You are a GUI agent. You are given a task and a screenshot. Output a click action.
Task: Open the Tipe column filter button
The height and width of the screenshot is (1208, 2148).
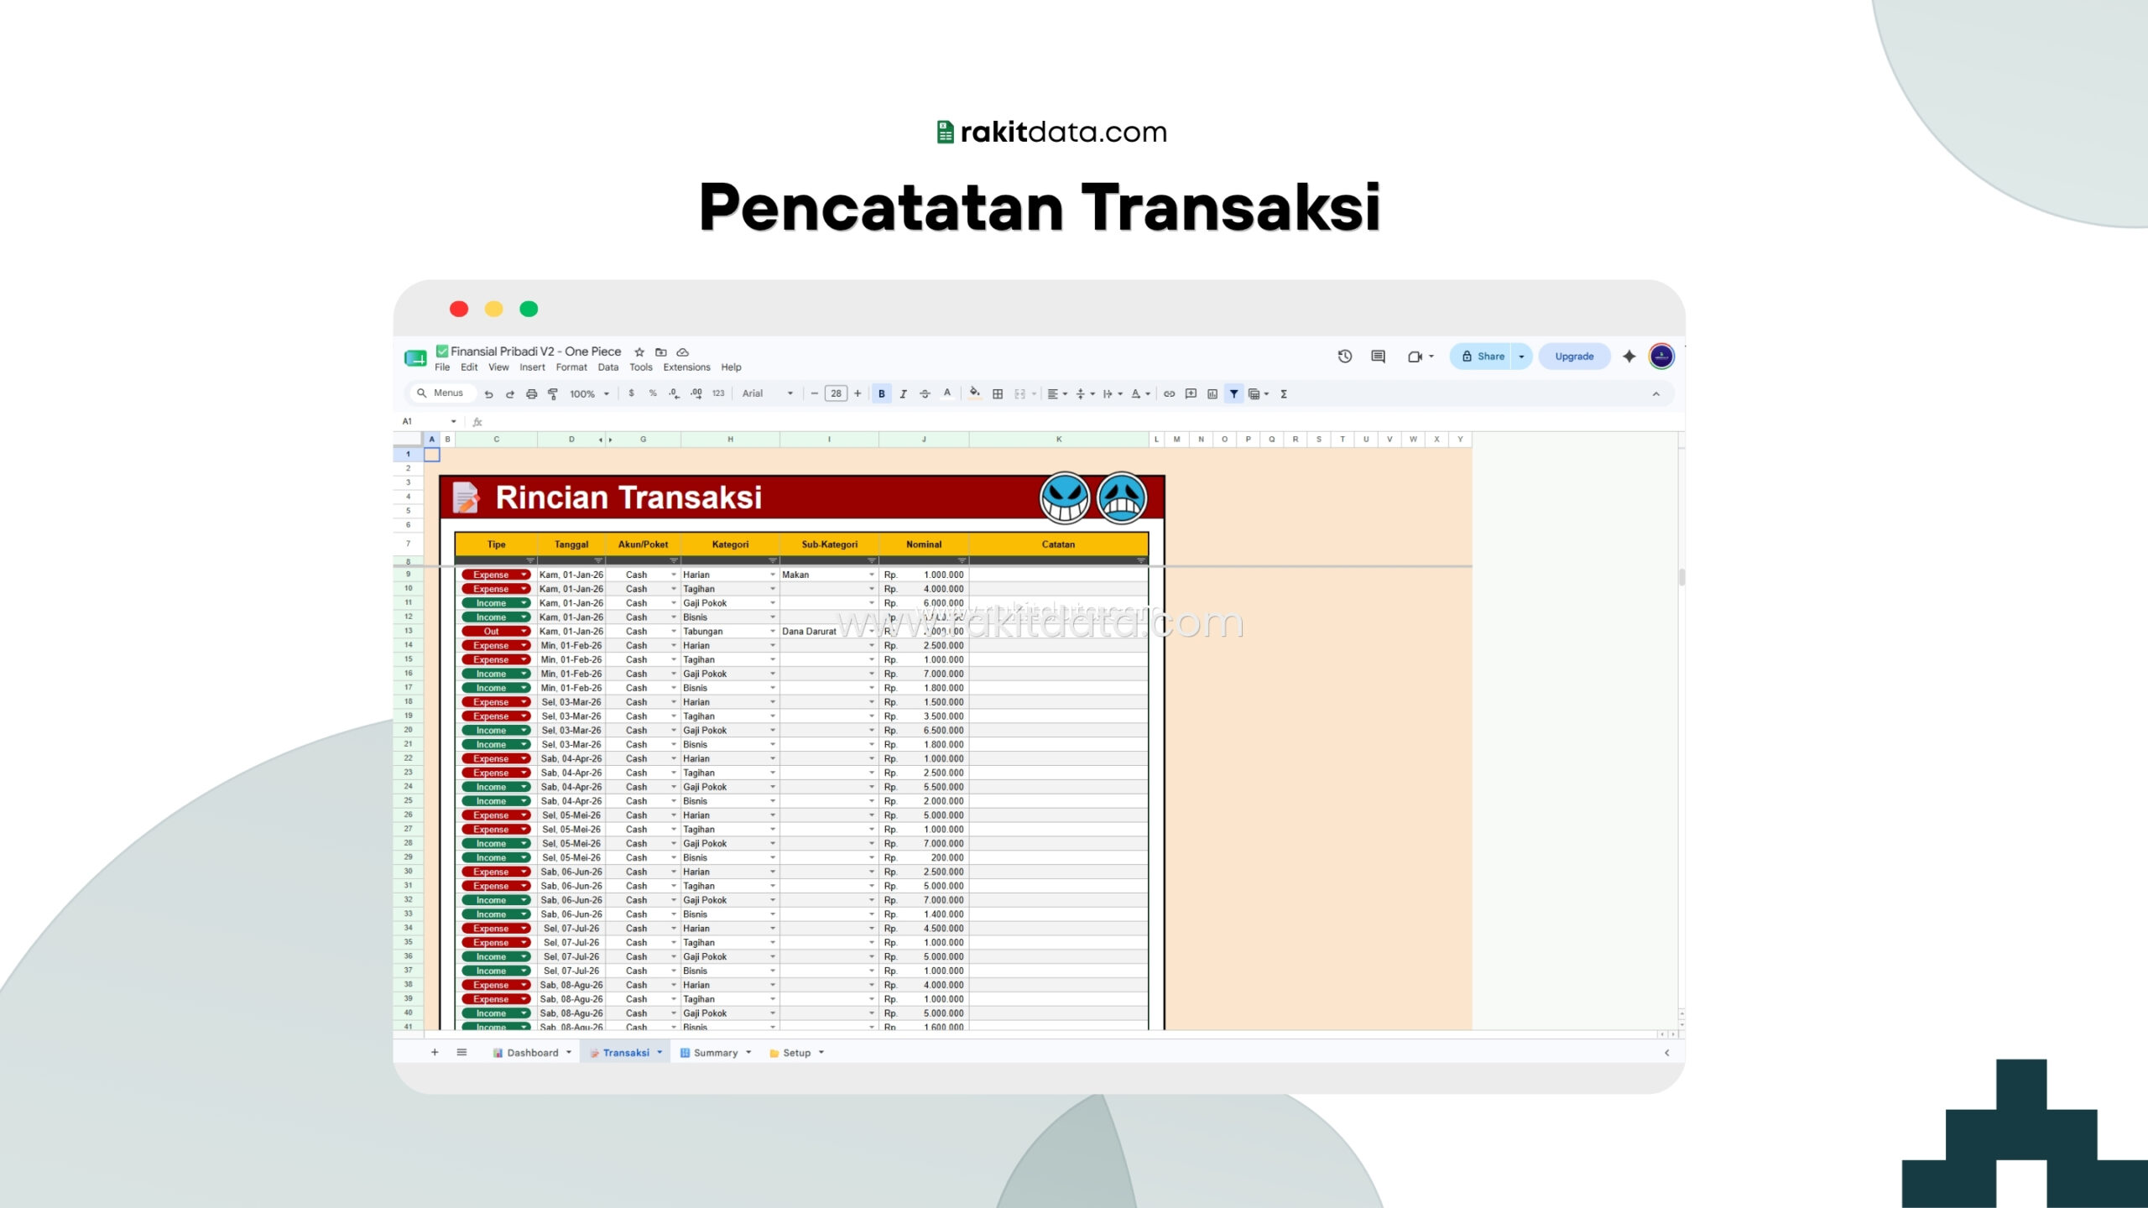point(530,560)
